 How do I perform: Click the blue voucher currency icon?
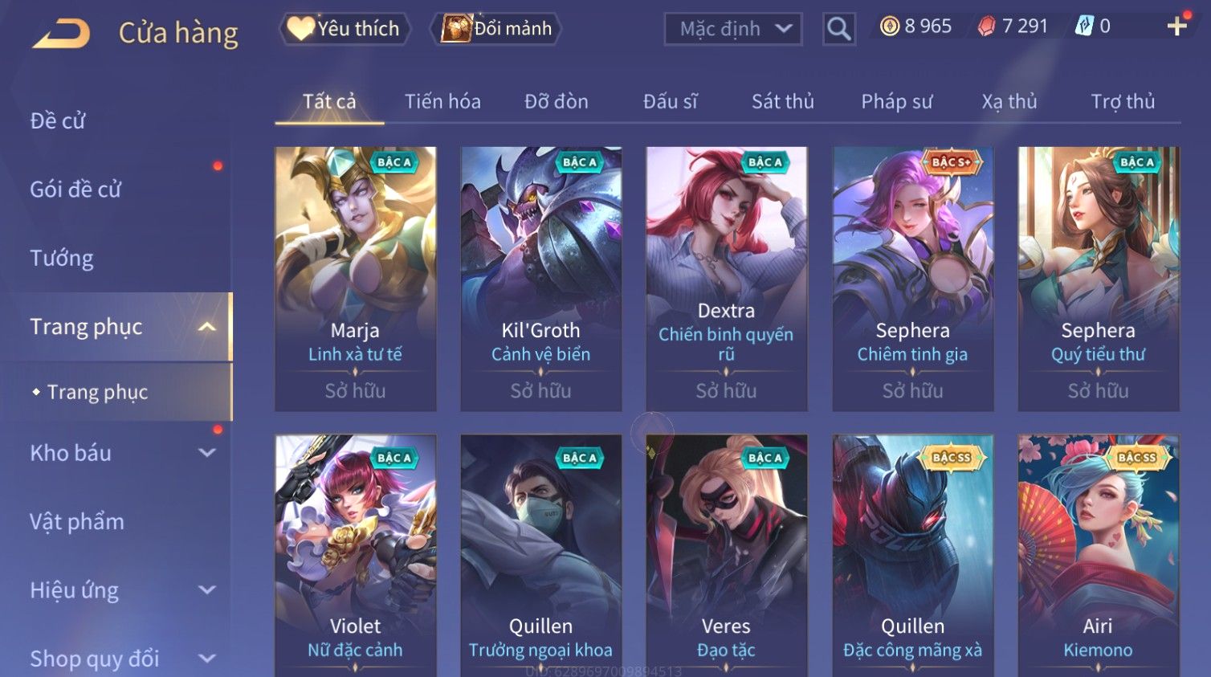click(1084, 27)
